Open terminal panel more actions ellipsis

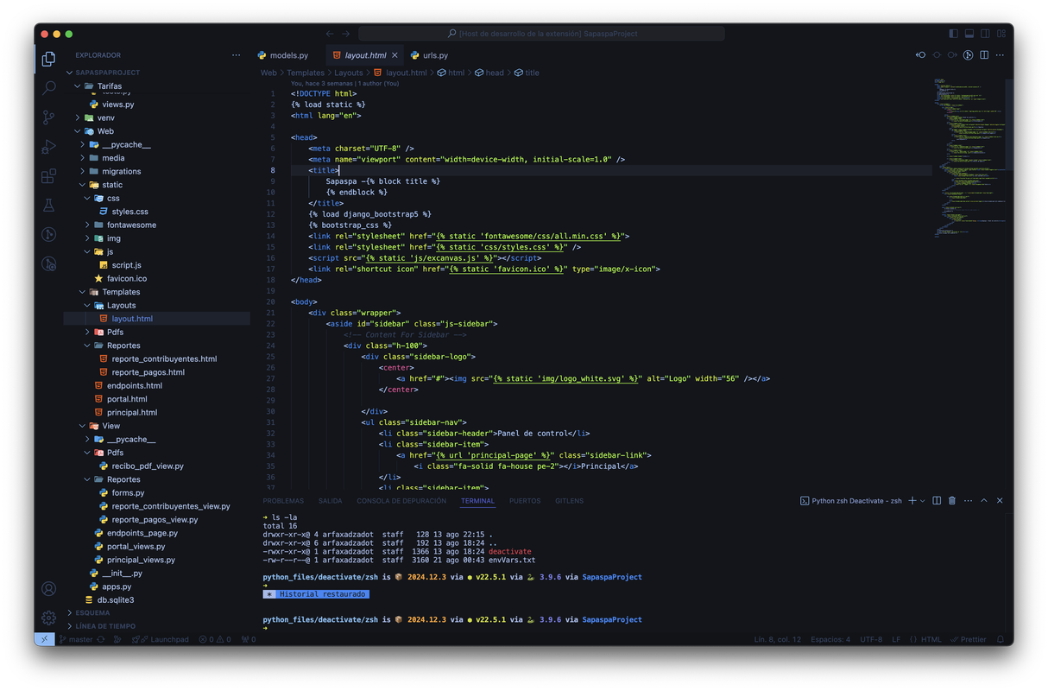click(x=968, y=501)
